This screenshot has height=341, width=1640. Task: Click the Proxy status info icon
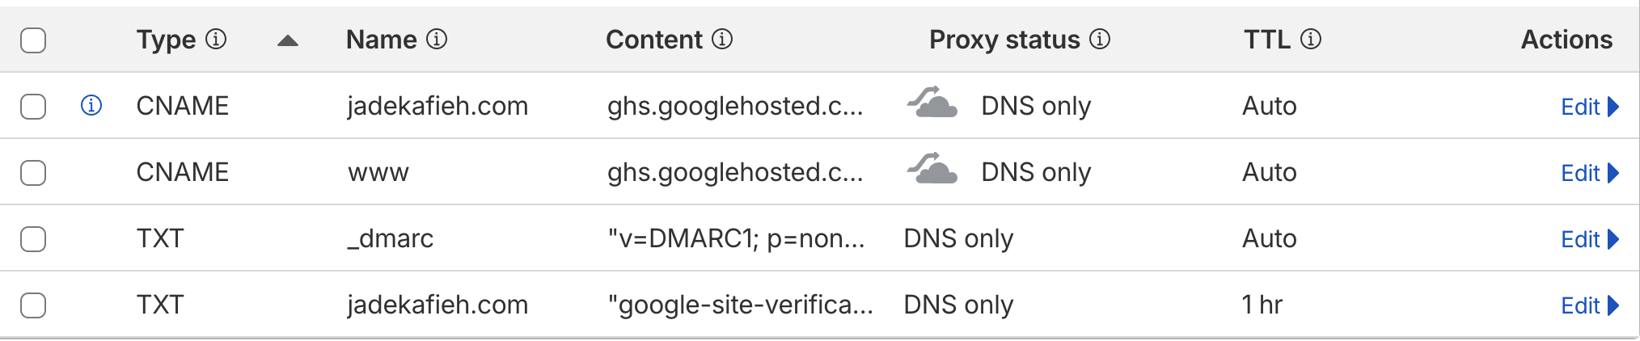(x=1100, y=39)
